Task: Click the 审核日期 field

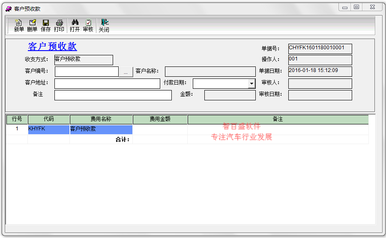Action: (320, 95)
